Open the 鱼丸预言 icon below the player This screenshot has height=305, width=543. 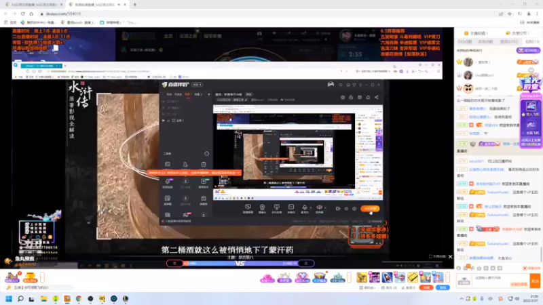pos(30,277)
